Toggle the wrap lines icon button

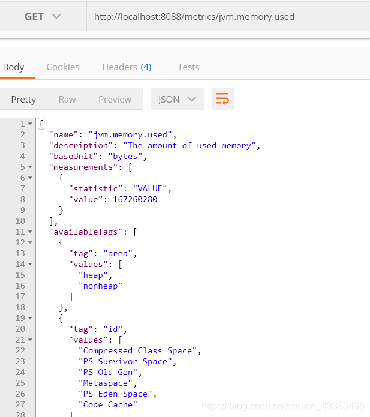tap(222, 98)
